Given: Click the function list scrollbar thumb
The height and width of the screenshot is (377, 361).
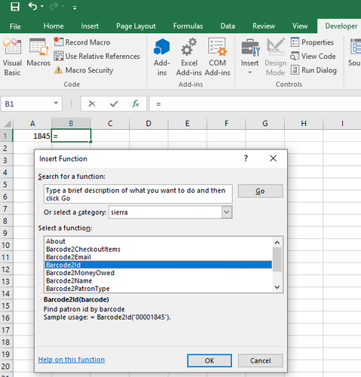Looking at the screenshot, I should pyautogui.click(x=277, y=259).
